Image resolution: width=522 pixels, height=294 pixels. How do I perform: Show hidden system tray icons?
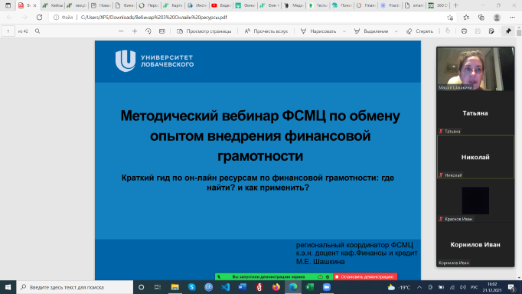pyautogui.click(x=419, y=287)
